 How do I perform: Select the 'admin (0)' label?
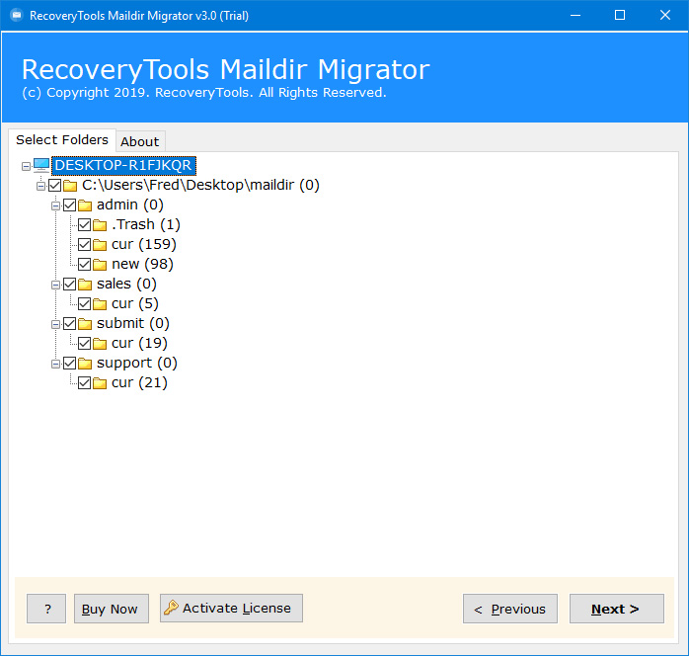pyautogui.click(x=130, y=205)
